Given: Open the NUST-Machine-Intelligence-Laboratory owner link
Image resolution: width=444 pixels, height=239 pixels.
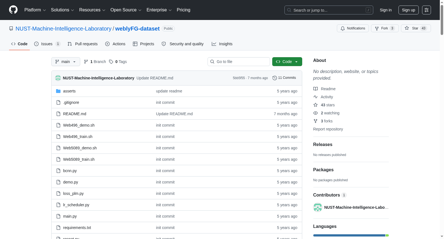Looking at the screenshot, I should (64, 29).
